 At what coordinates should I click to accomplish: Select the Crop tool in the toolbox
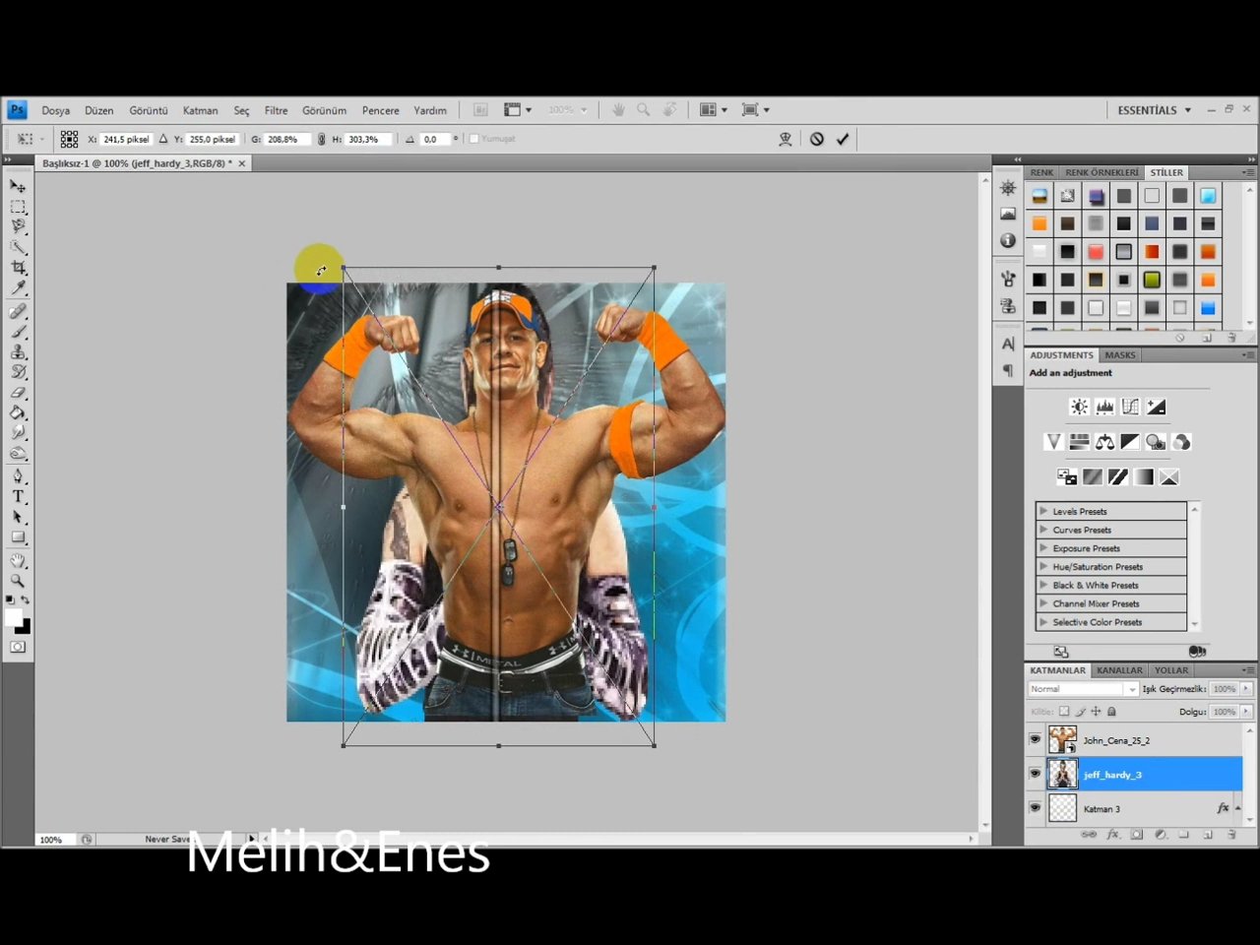(18, 268)
